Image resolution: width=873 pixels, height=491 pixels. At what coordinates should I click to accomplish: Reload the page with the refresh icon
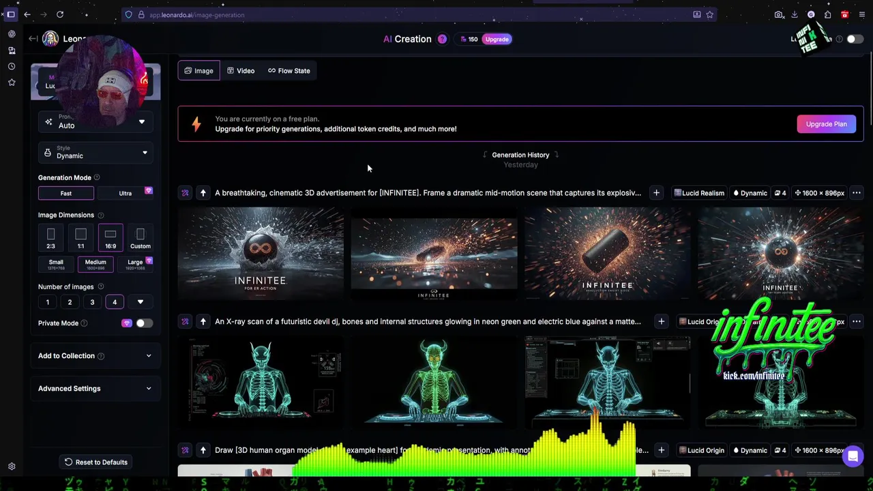60,14
